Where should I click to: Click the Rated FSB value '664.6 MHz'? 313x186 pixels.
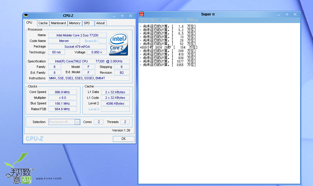(x=62, y=109)
